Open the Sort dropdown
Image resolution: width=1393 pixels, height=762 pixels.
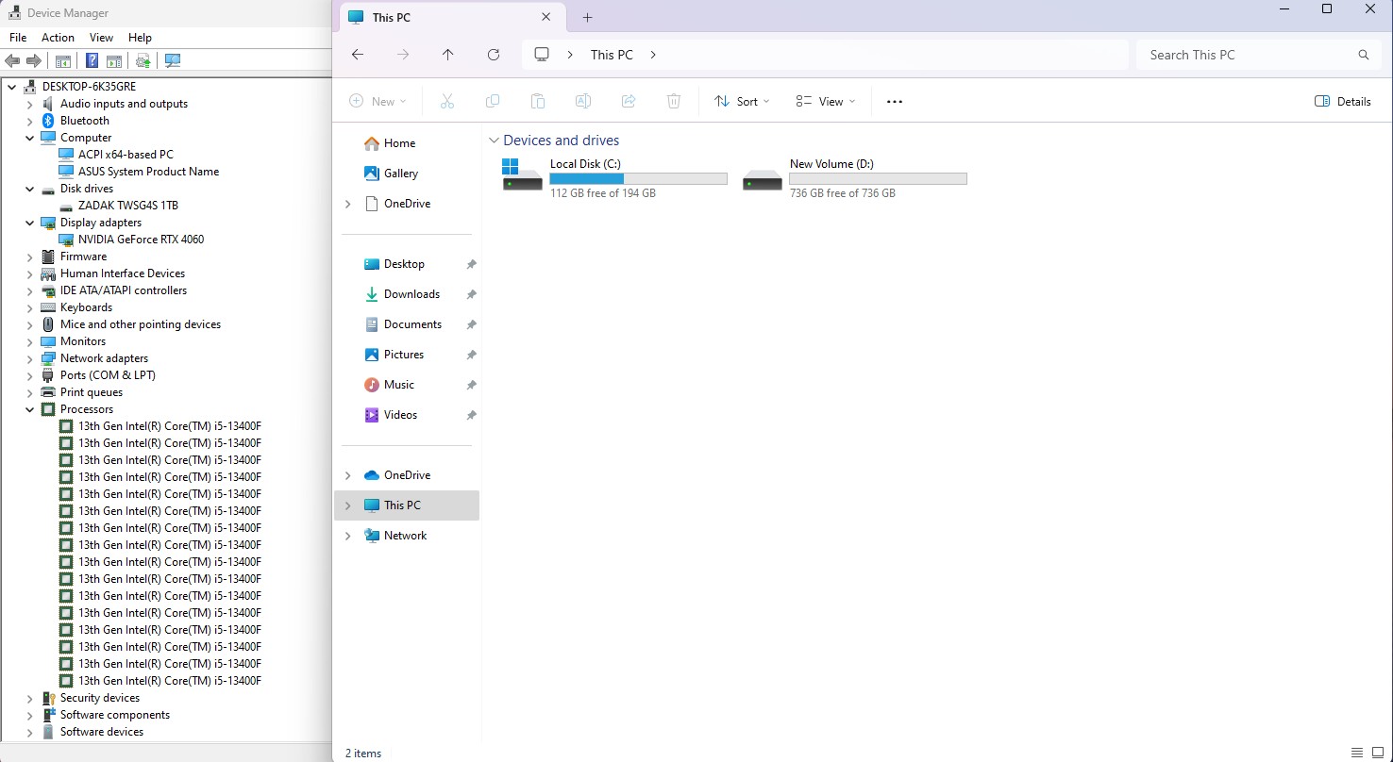[x=742, y=102]
